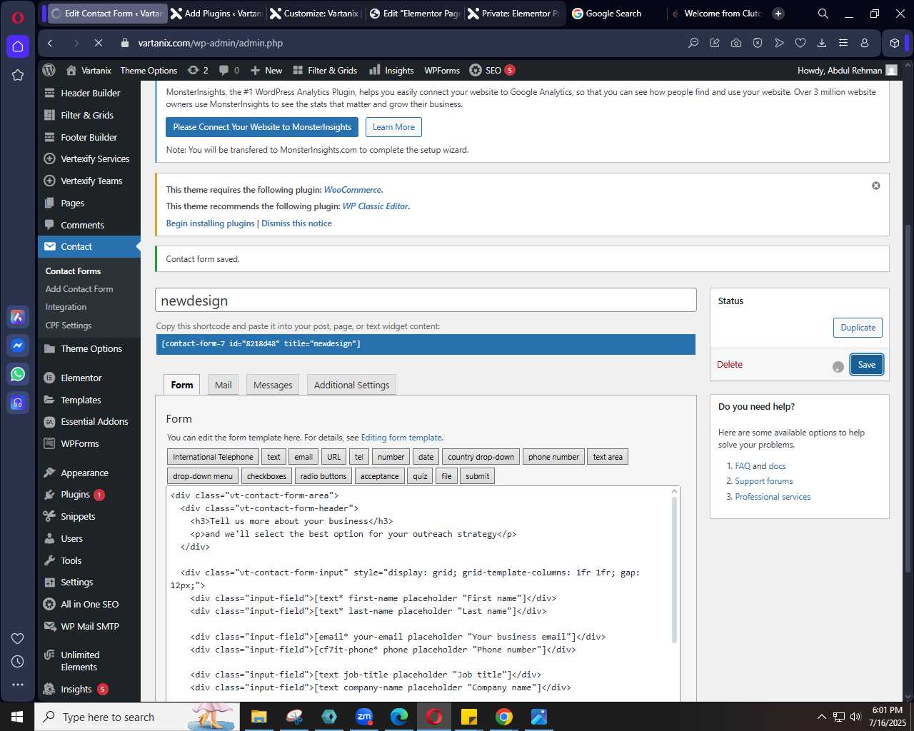
Task: Click the Learn More button
Action: pos(393,127)
